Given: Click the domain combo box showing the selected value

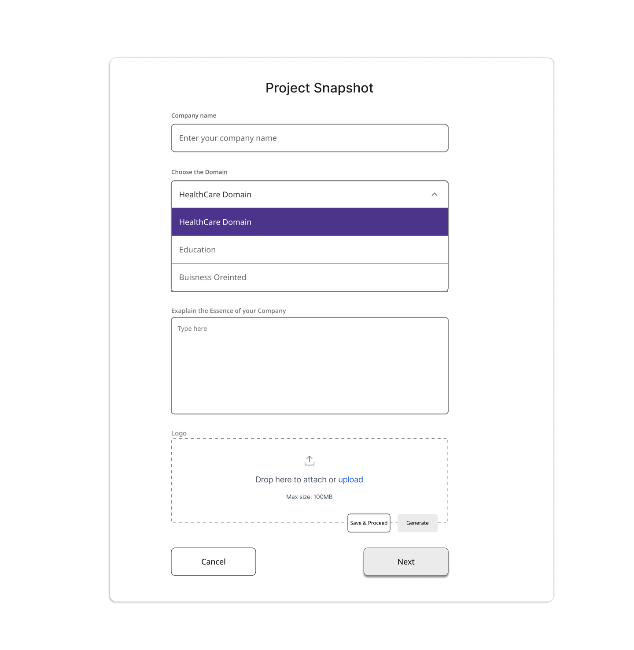Looking at the screenshot, I should pos(299,195).
